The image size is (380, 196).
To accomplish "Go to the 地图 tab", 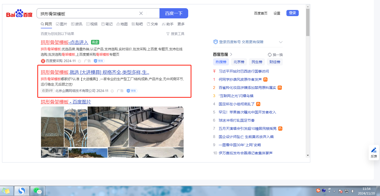I will (x=122, y=24).
